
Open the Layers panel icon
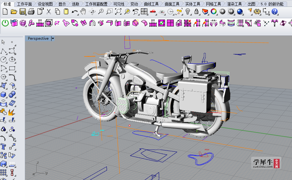click(x=205, y=12)
